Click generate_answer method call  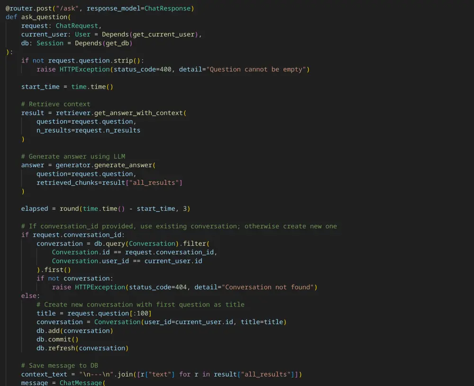pos(123,165)
